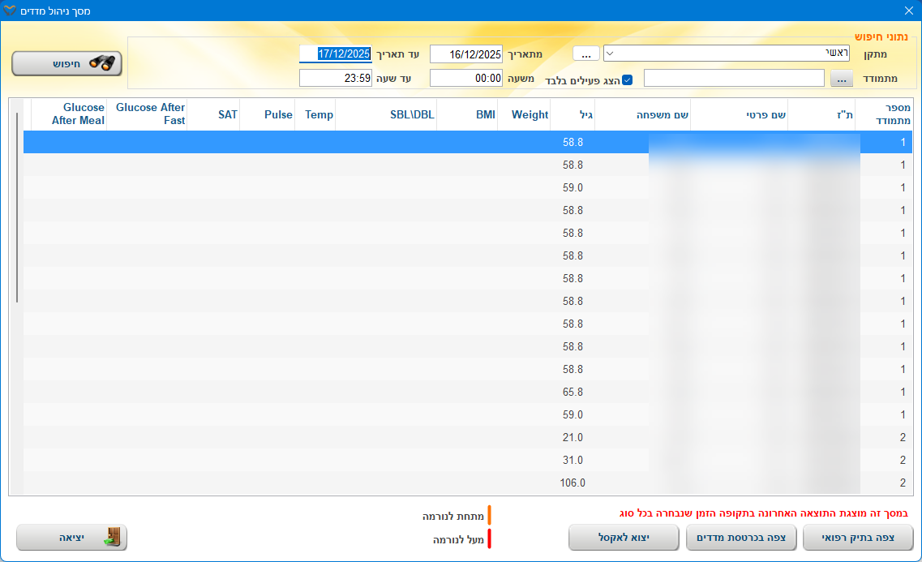Export to Excel with 'יצוא לאקסל'
This screenshot has width=922, height=562.
624,538
